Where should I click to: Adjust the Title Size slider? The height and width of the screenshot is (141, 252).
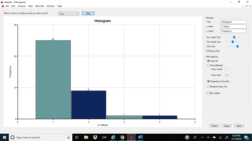coord(237,46)
